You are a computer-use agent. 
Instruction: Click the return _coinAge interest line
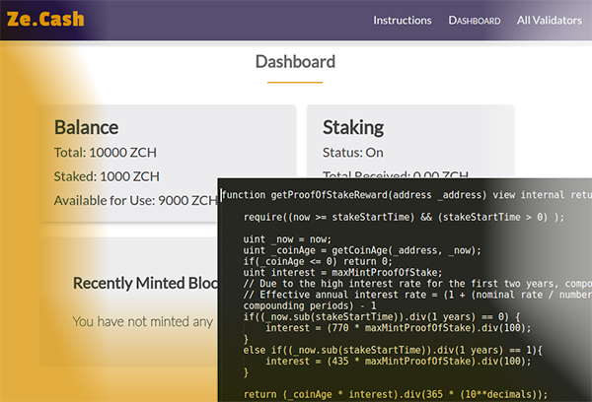(396, 394)
